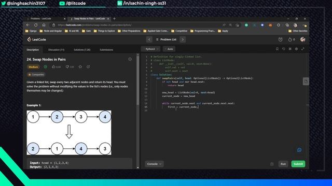
Task: Open editor settings gear icon
Action: 296,49
